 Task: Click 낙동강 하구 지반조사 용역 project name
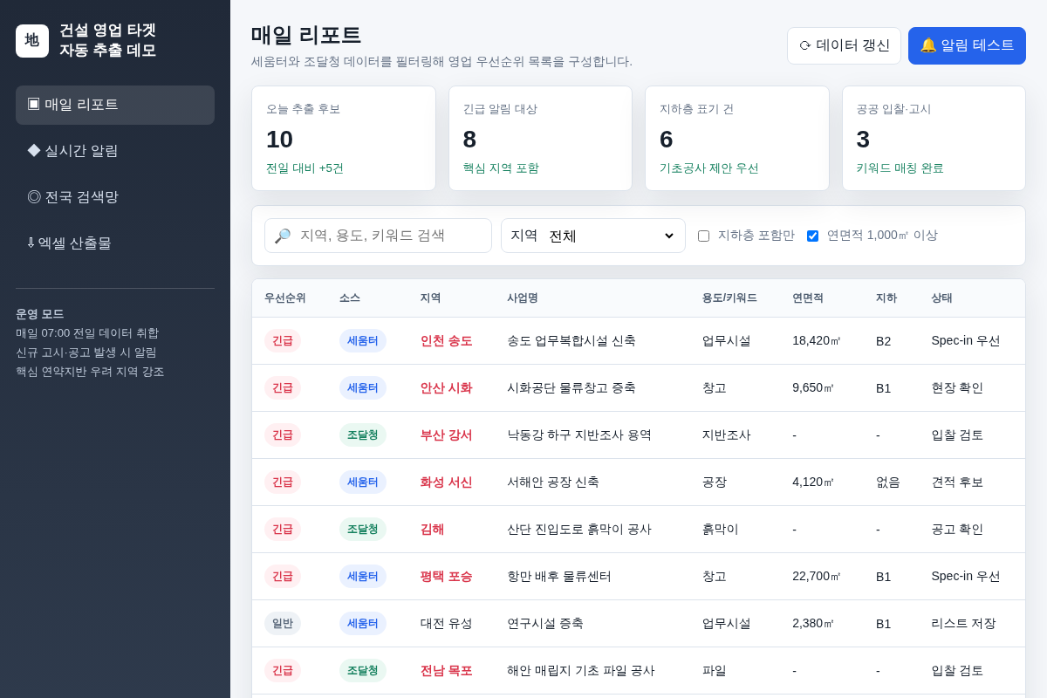(x=579, y=435)
